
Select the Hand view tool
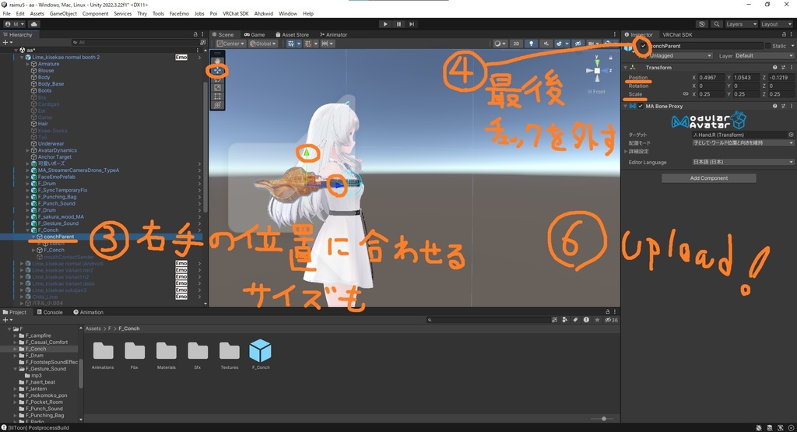point(217,61)
